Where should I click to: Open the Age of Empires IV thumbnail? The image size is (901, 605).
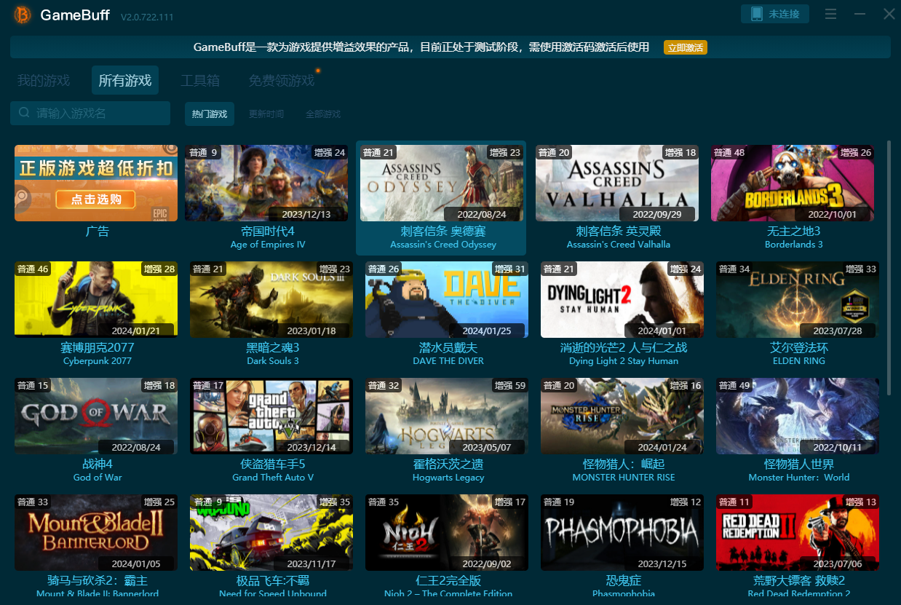(266, 183)
